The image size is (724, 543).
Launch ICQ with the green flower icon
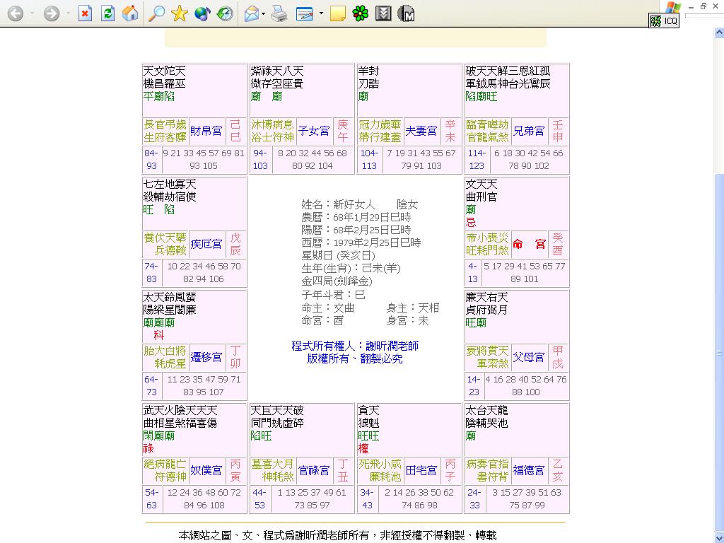coord(359,13)
